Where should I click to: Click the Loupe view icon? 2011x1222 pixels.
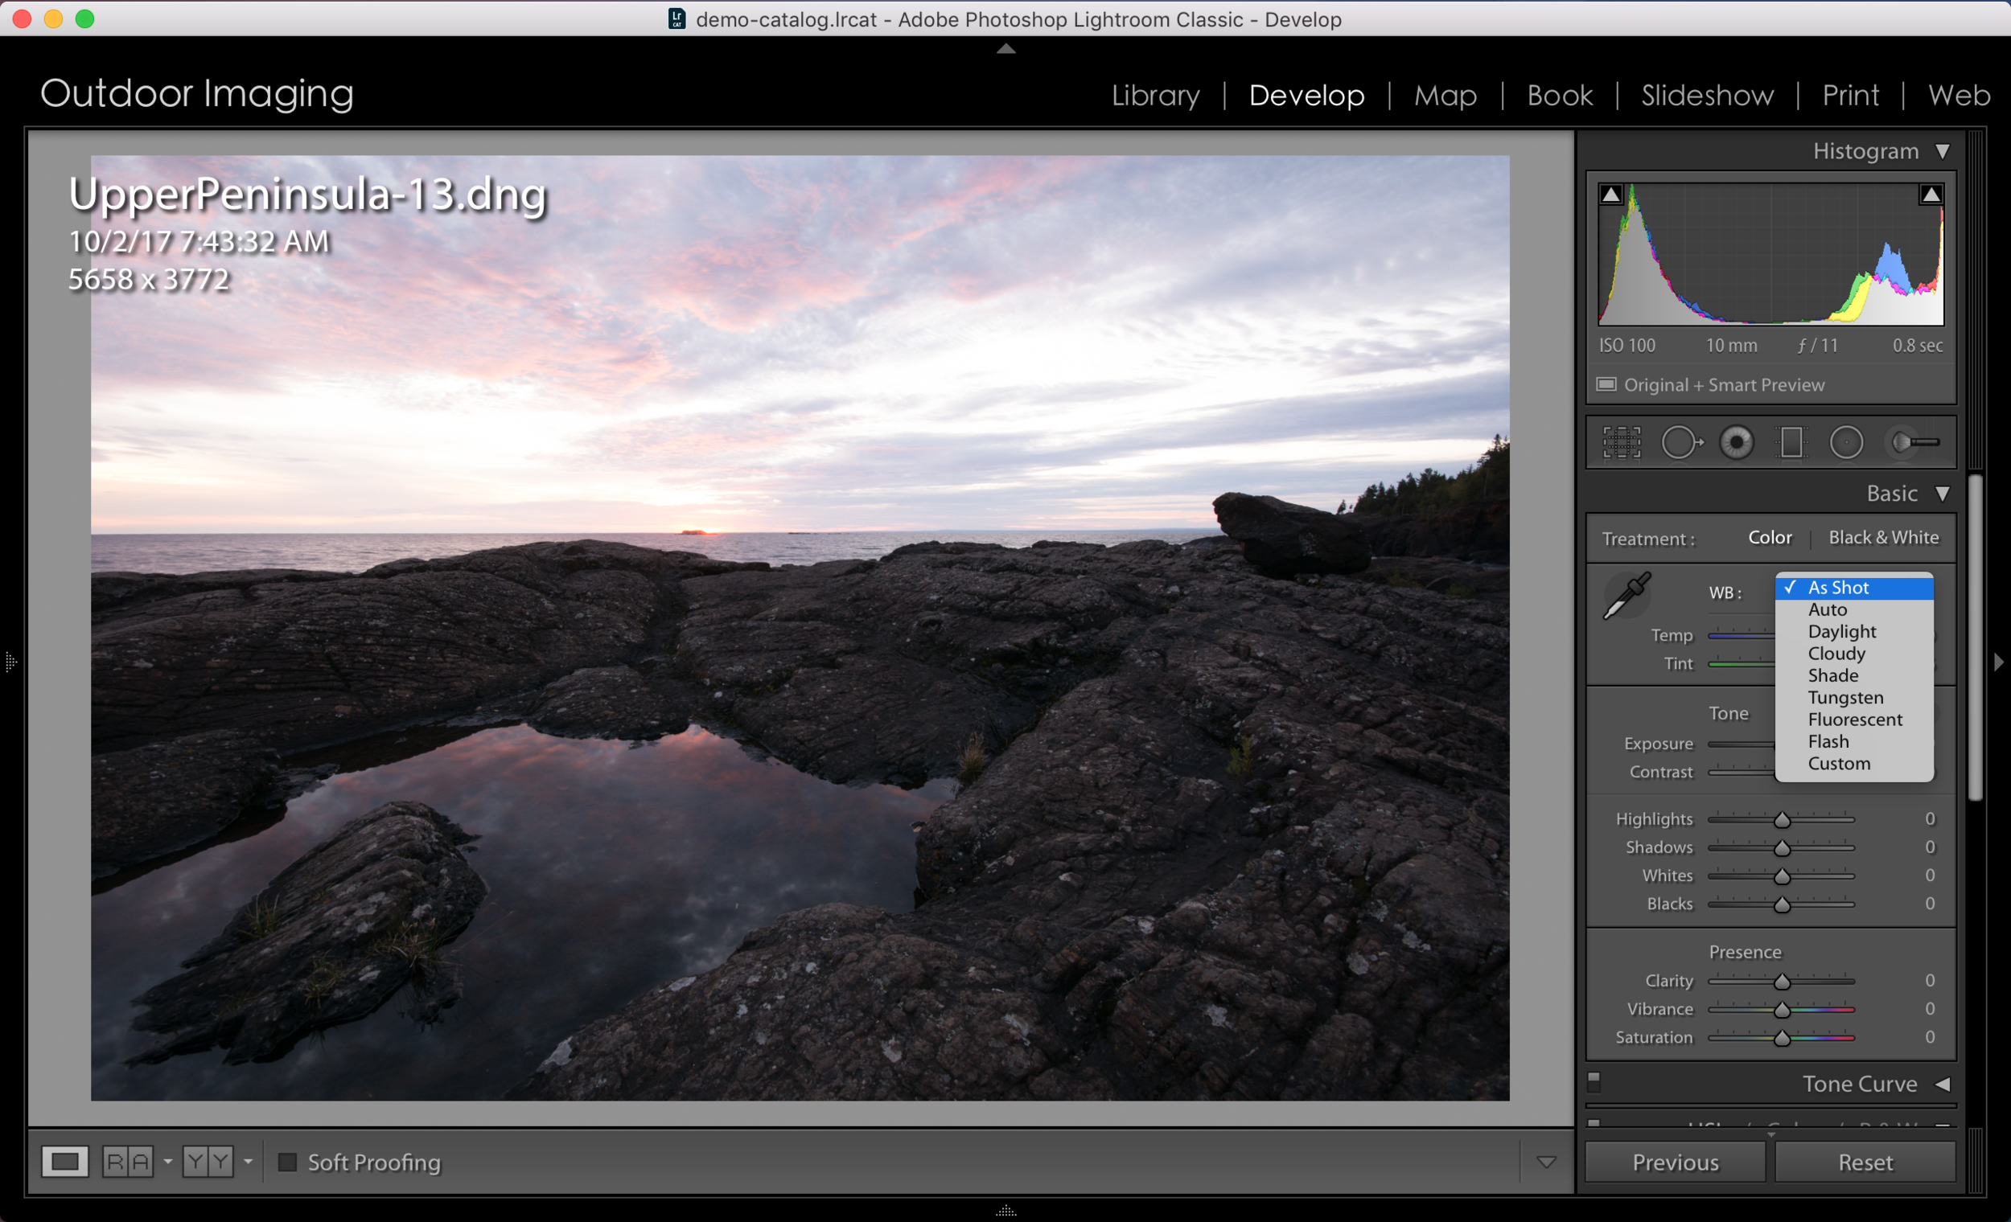65,1162
